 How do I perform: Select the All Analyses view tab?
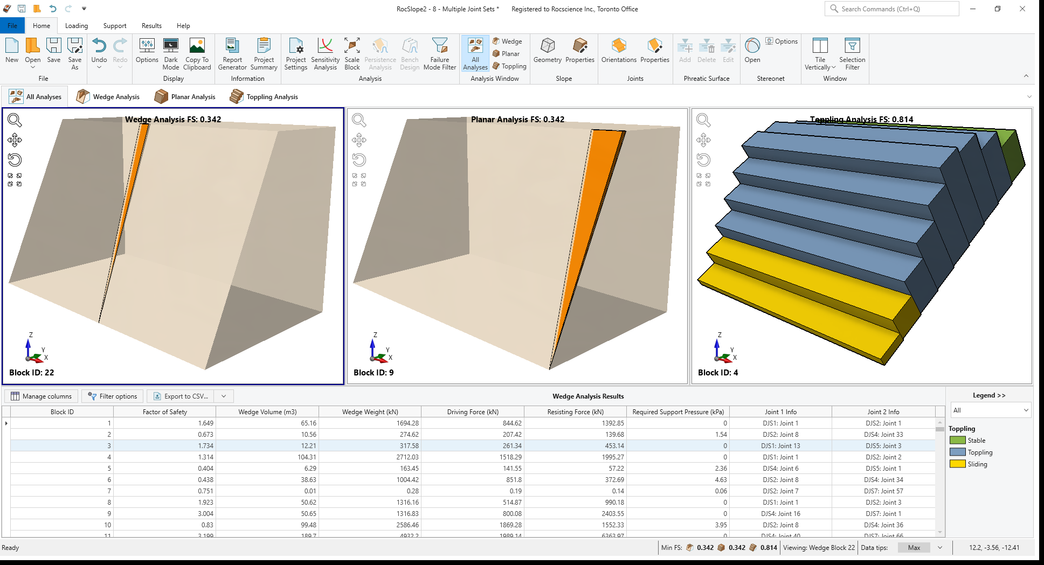pyautogui.click(x=36, y=97)
